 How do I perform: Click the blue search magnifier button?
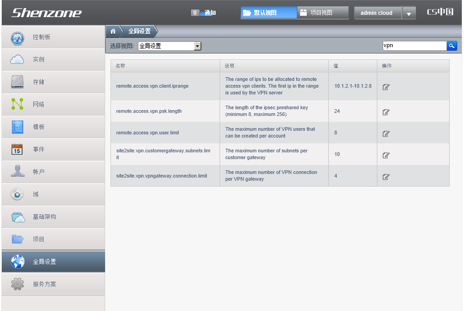(451, 46)
